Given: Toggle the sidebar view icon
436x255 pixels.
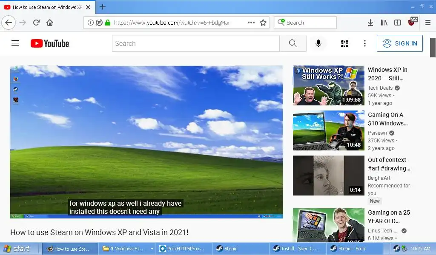Looking at the screenshot, I should pos(398,23).
